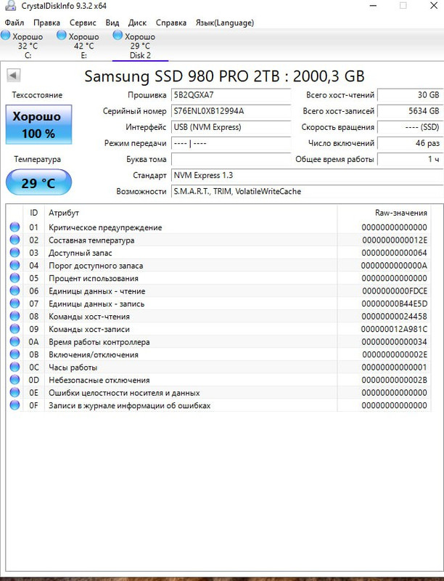Click the Режим передачи field

(231, 143)
